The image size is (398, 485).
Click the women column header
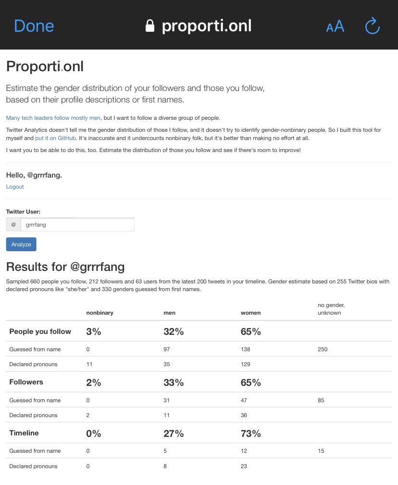click(x=250, y=313)
